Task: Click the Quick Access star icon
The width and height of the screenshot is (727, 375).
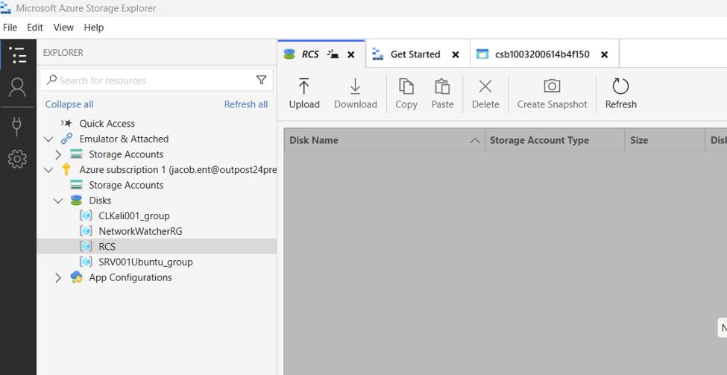Action: point(67,123)
